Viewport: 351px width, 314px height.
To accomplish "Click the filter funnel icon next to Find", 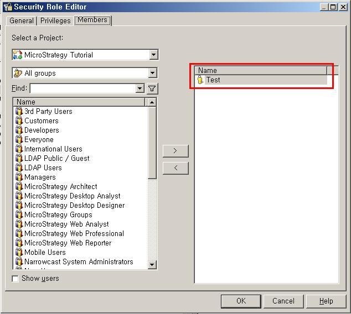I will (x=152, y=88).
